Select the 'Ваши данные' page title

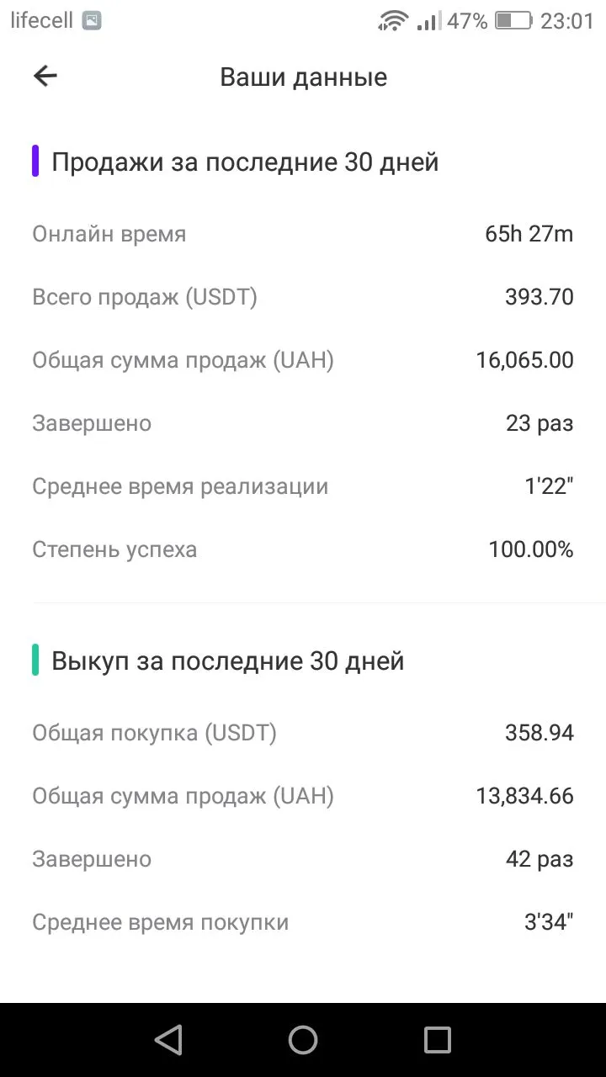point(303,77)
